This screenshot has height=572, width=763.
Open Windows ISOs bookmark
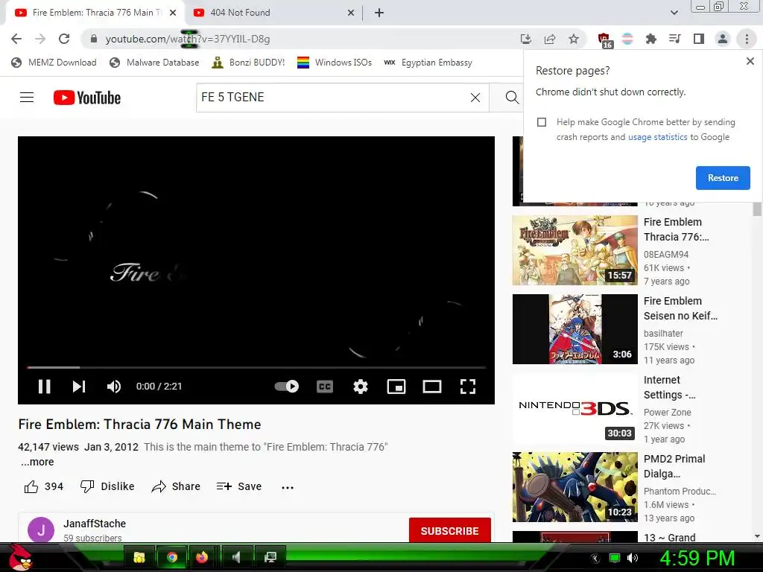pyautogui.click(x=335, y=63)
